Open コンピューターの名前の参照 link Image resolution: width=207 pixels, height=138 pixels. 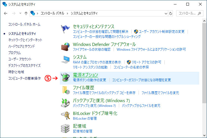[x=131, y=67]
